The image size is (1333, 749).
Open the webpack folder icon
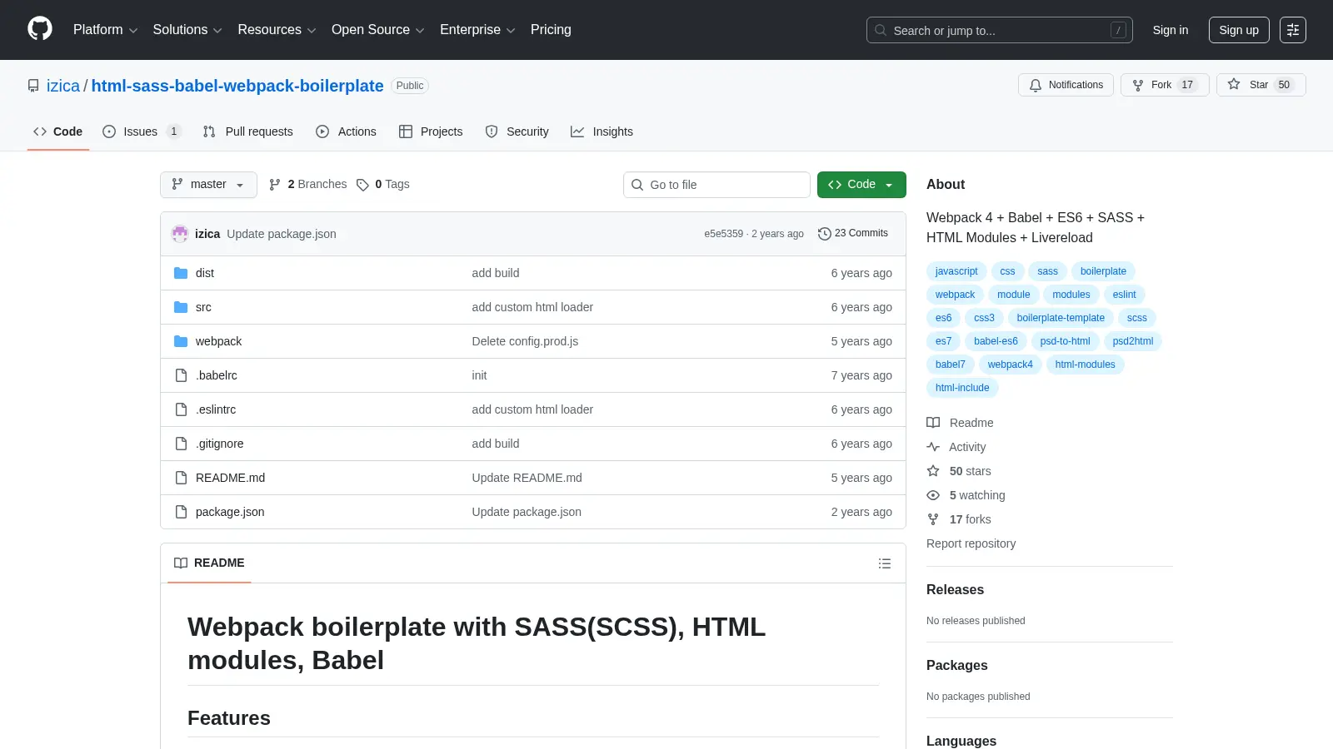click(181, 341)
